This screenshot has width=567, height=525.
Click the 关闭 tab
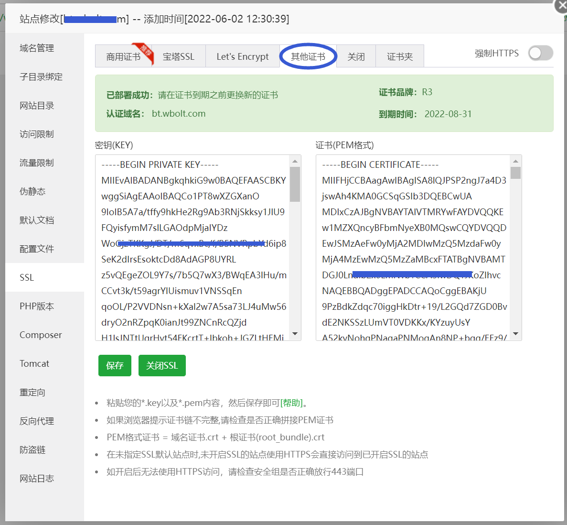(356, 56)
